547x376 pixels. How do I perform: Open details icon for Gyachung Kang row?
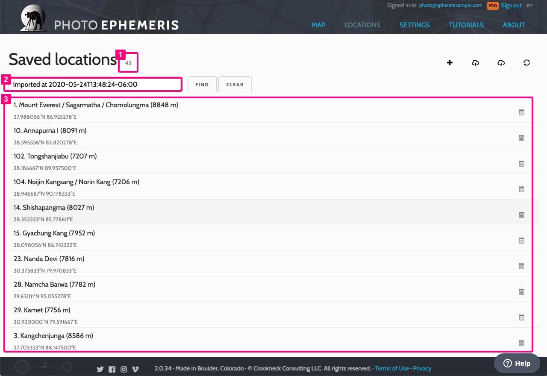click(521, 241)
